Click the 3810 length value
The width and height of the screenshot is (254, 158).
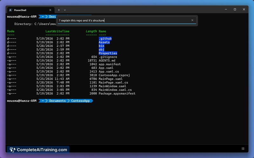click(93, 75)
